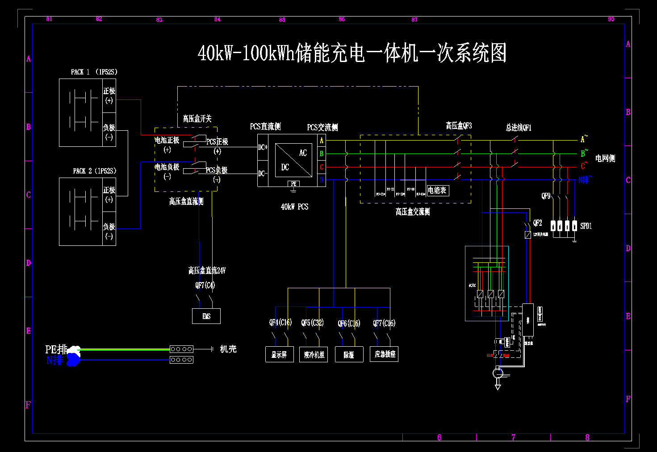657x452 pixels.
Task: Click the AC/DC converter symbol in PCS
Action: pyautogui.click(x=293, y=160)
